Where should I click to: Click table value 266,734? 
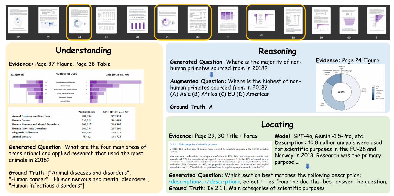pos(86,128)
